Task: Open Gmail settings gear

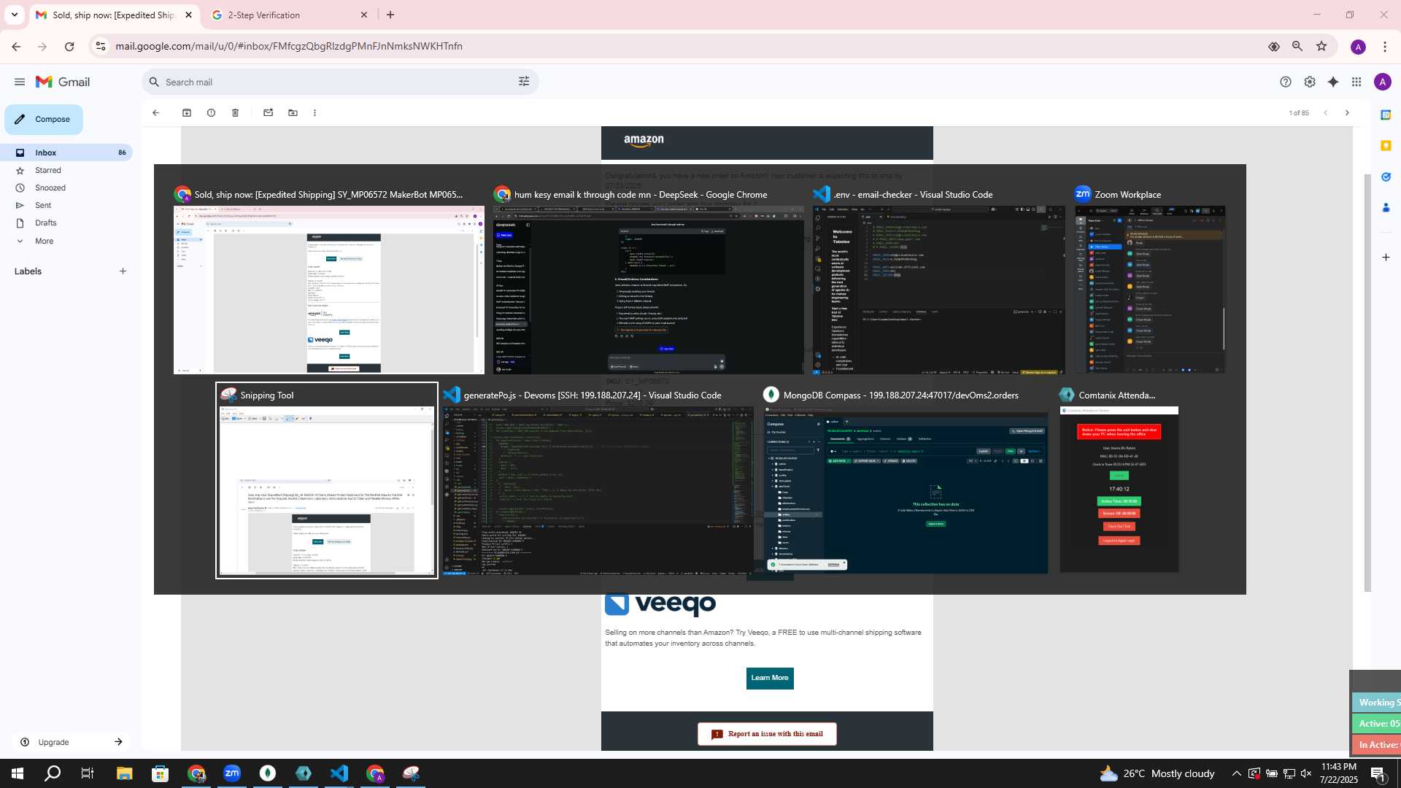Action: click(x=1310, y=82)
